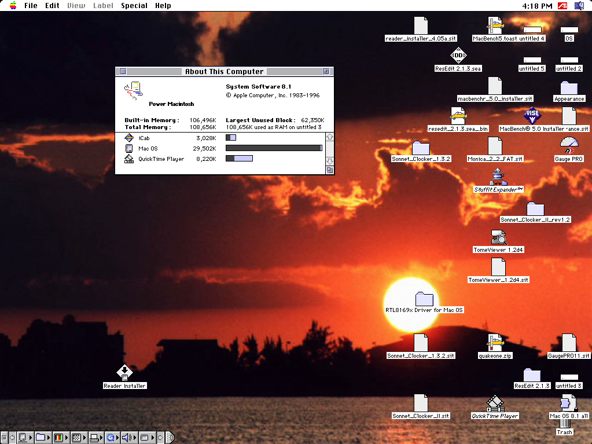
Task: Select the Sonnet_Clocker_II_rev1.2 folder icon
Action: click(535, 209)
